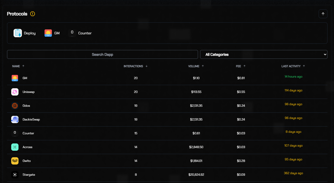Sort table by Last Activity column
334x183 pixels.
pyautogui.click(x=291, y=66)
